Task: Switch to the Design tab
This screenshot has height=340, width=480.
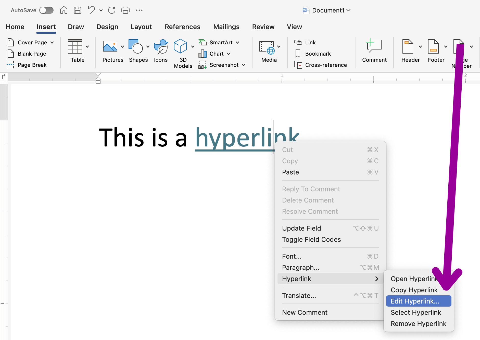Action: [x=107, y=27]
